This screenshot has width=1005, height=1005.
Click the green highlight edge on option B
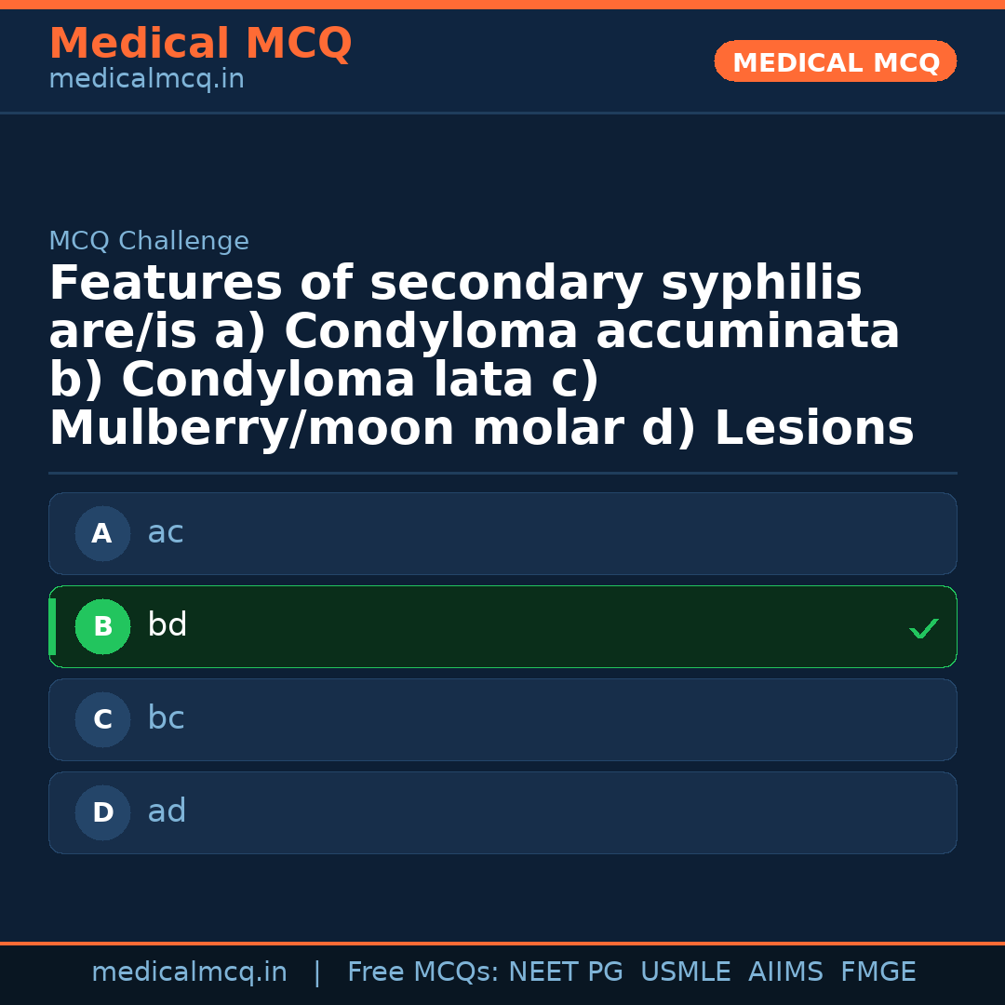[x=51, y=626]
